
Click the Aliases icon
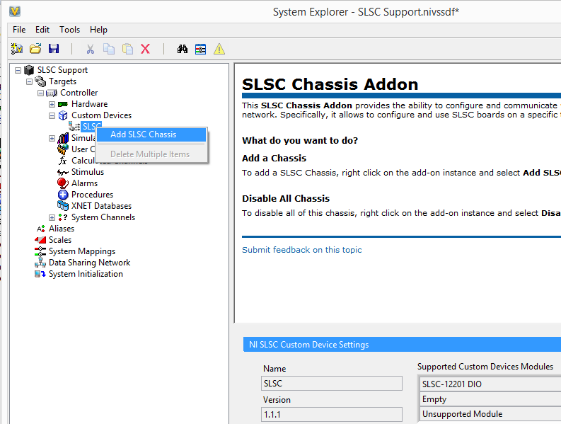click(41, 229)
